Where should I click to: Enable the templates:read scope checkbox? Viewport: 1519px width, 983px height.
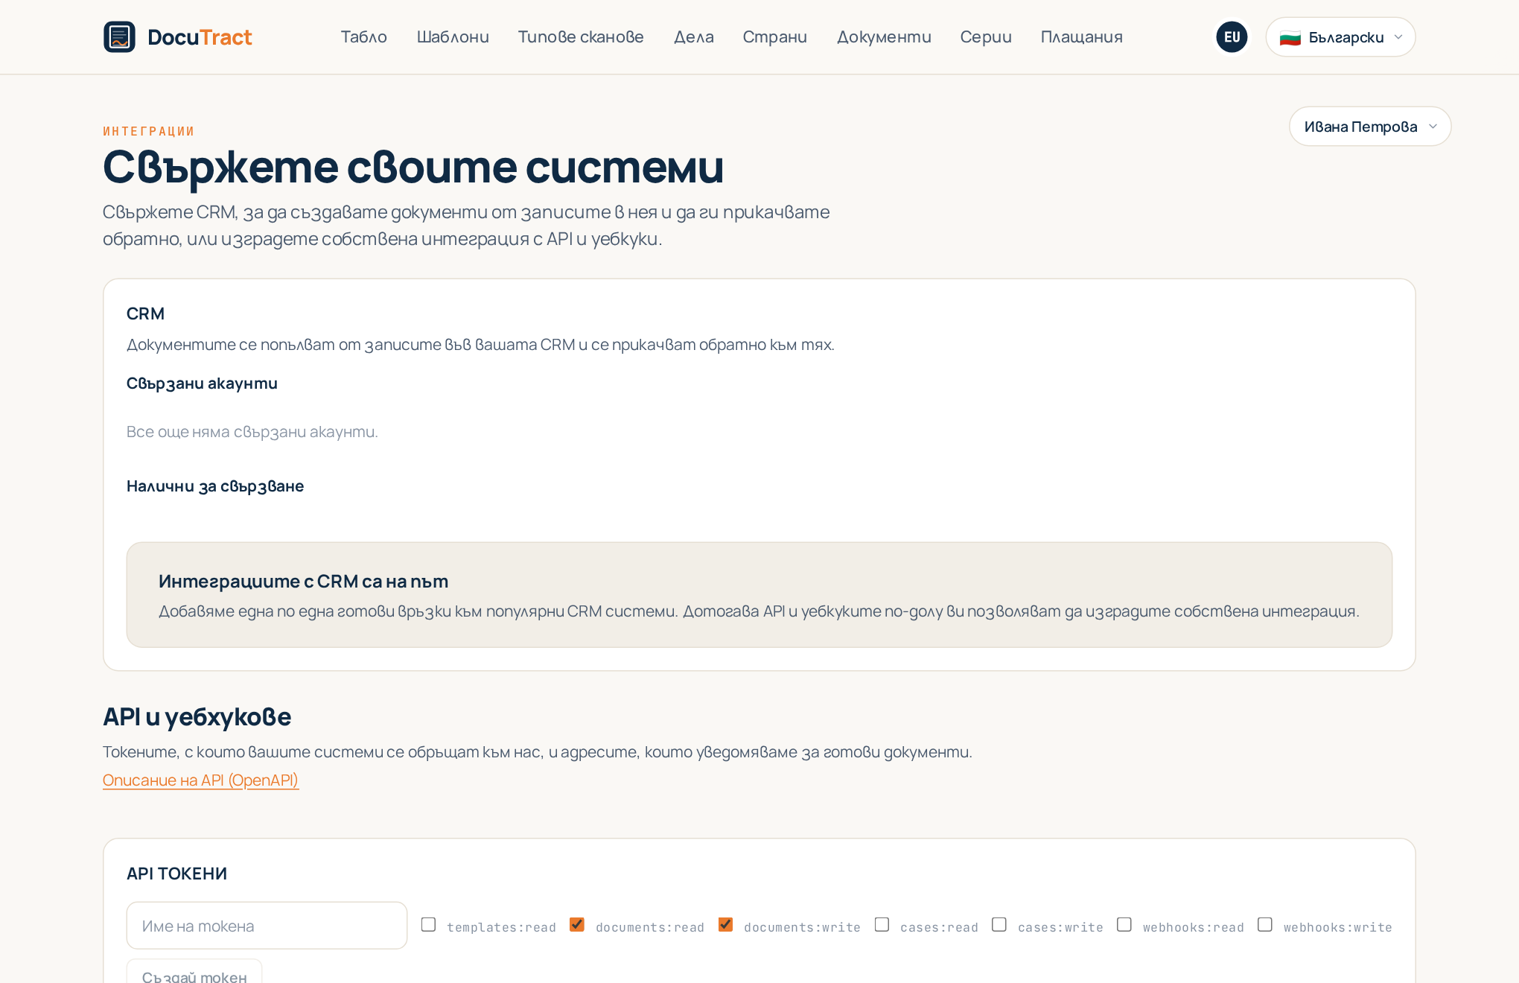click(x=428, y=924)
